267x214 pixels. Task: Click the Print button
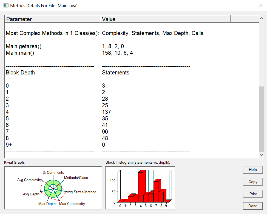pyautogui.click(x=253, y=194)
